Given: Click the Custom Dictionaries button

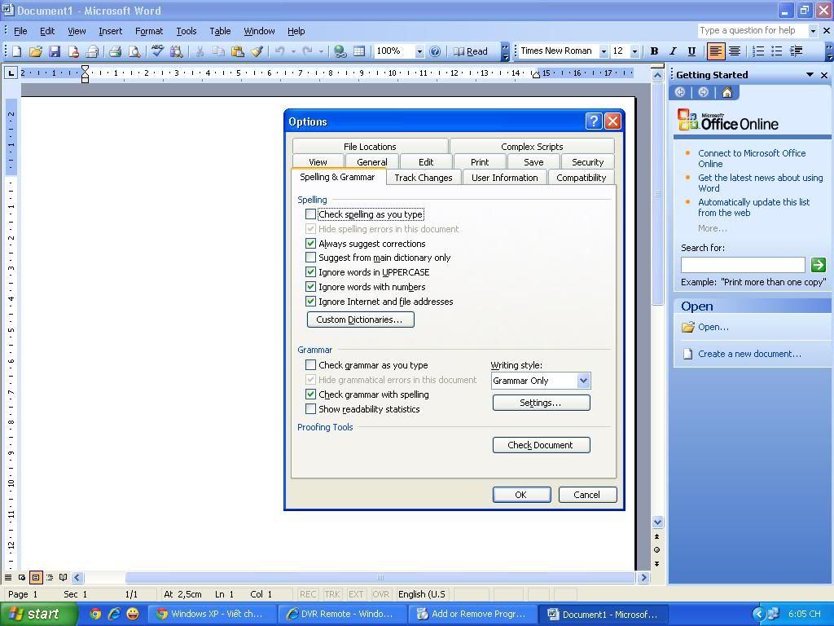Looking at the screenshot, I should click(361, 320).
